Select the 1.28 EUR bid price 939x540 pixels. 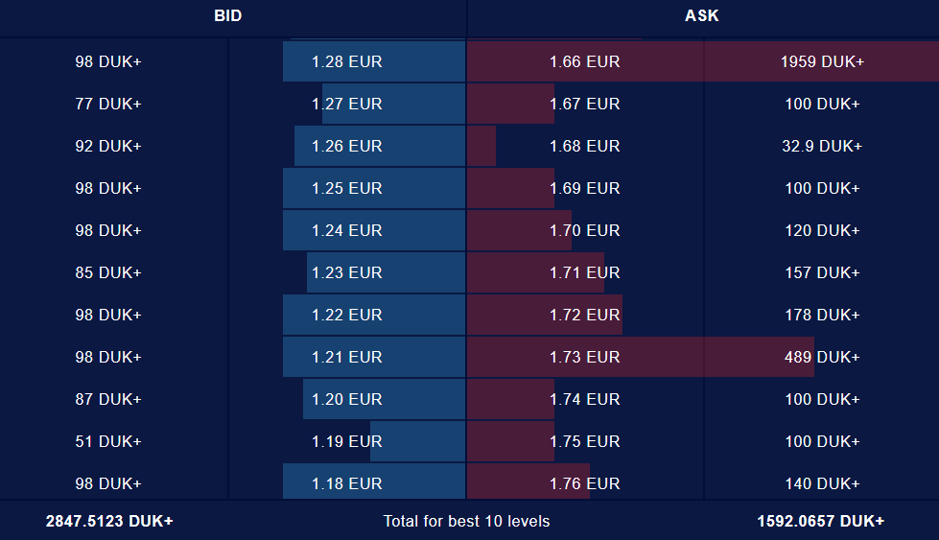tap(347, 61)
